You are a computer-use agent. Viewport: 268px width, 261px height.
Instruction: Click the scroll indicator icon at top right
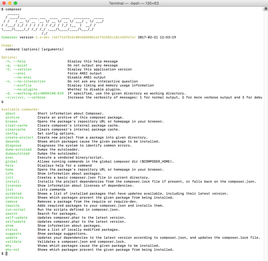[266, 9]
